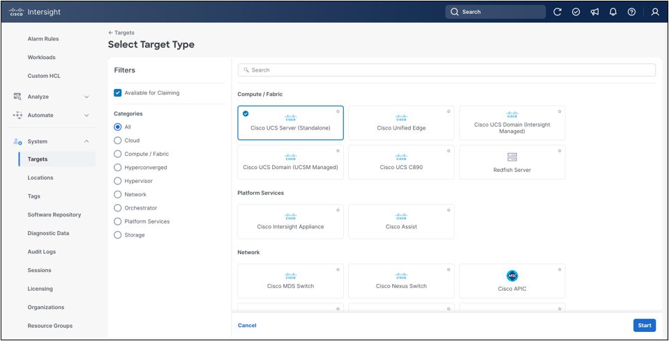Click the refresh icon in top bar

click(x=557, y=12)
